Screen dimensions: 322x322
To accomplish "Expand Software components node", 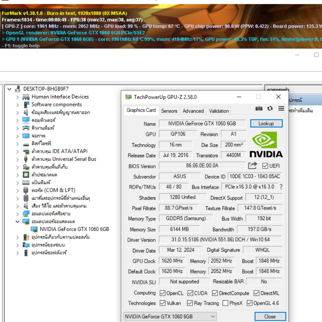I will click(x=18, y=105).
